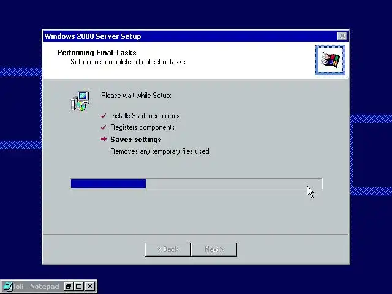This screenshot has width=392, height=294.
Task: Click 'Setup must complete a final set of tasks'
Action: tap(129, 62)
